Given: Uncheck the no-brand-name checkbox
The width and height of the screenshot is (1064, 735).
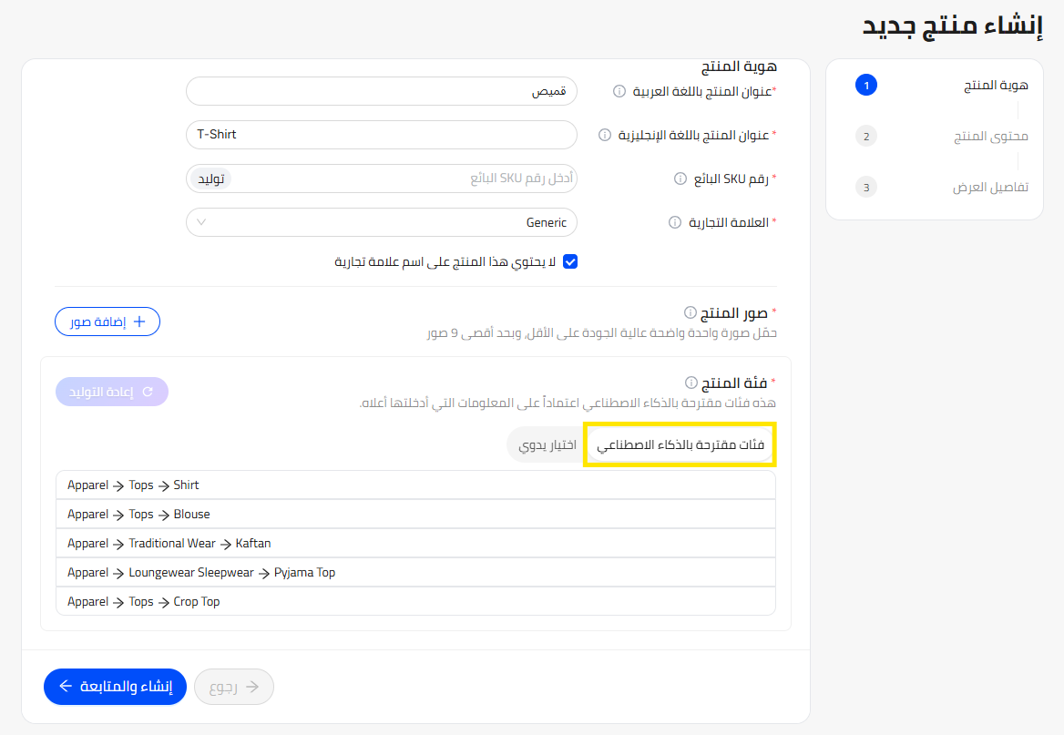Looking at the screenshot, I should pos(570,262).
